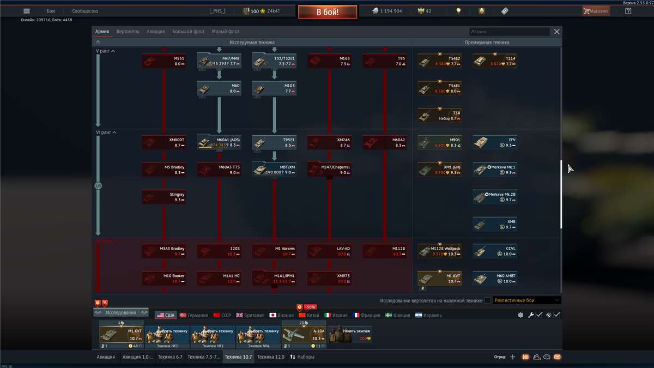Open the chat bubble icon in bottom bar
Image resolution: width=654 pixels, height=368 pixels.
pos(546,357)
